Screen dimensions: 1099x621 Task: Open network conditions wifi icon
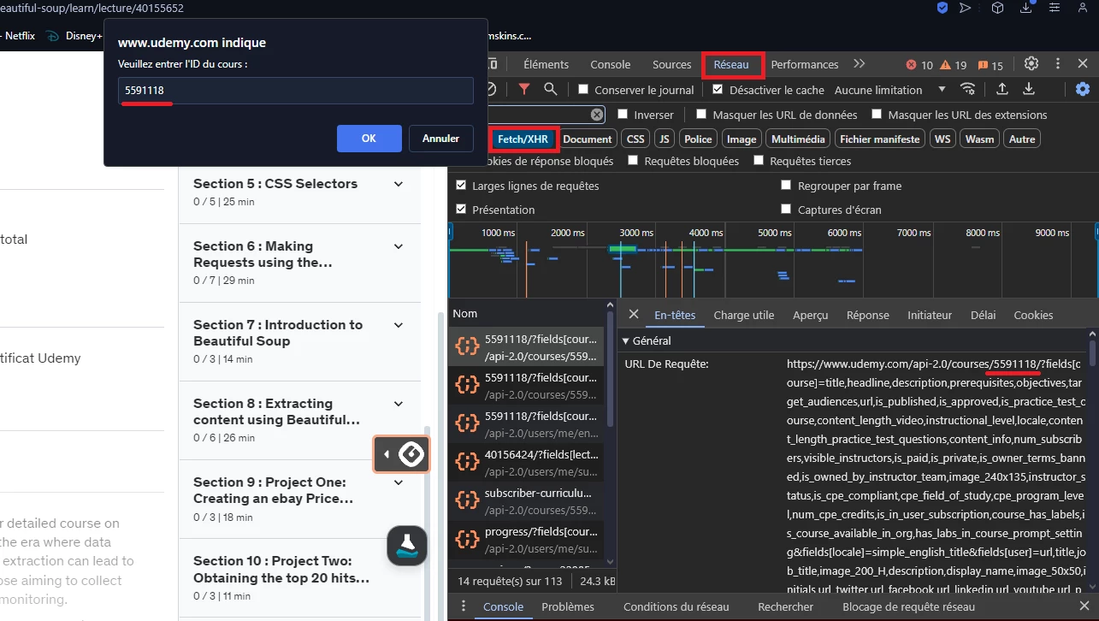pyautogui.click(x=968, y=89)
